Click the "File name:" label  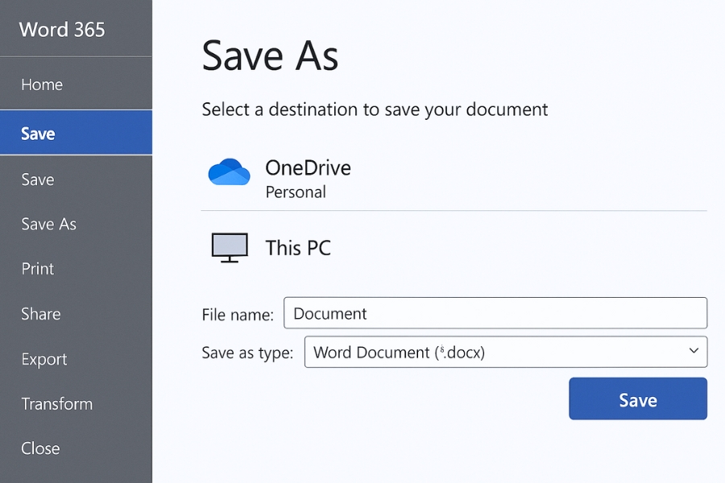[238, 314]
